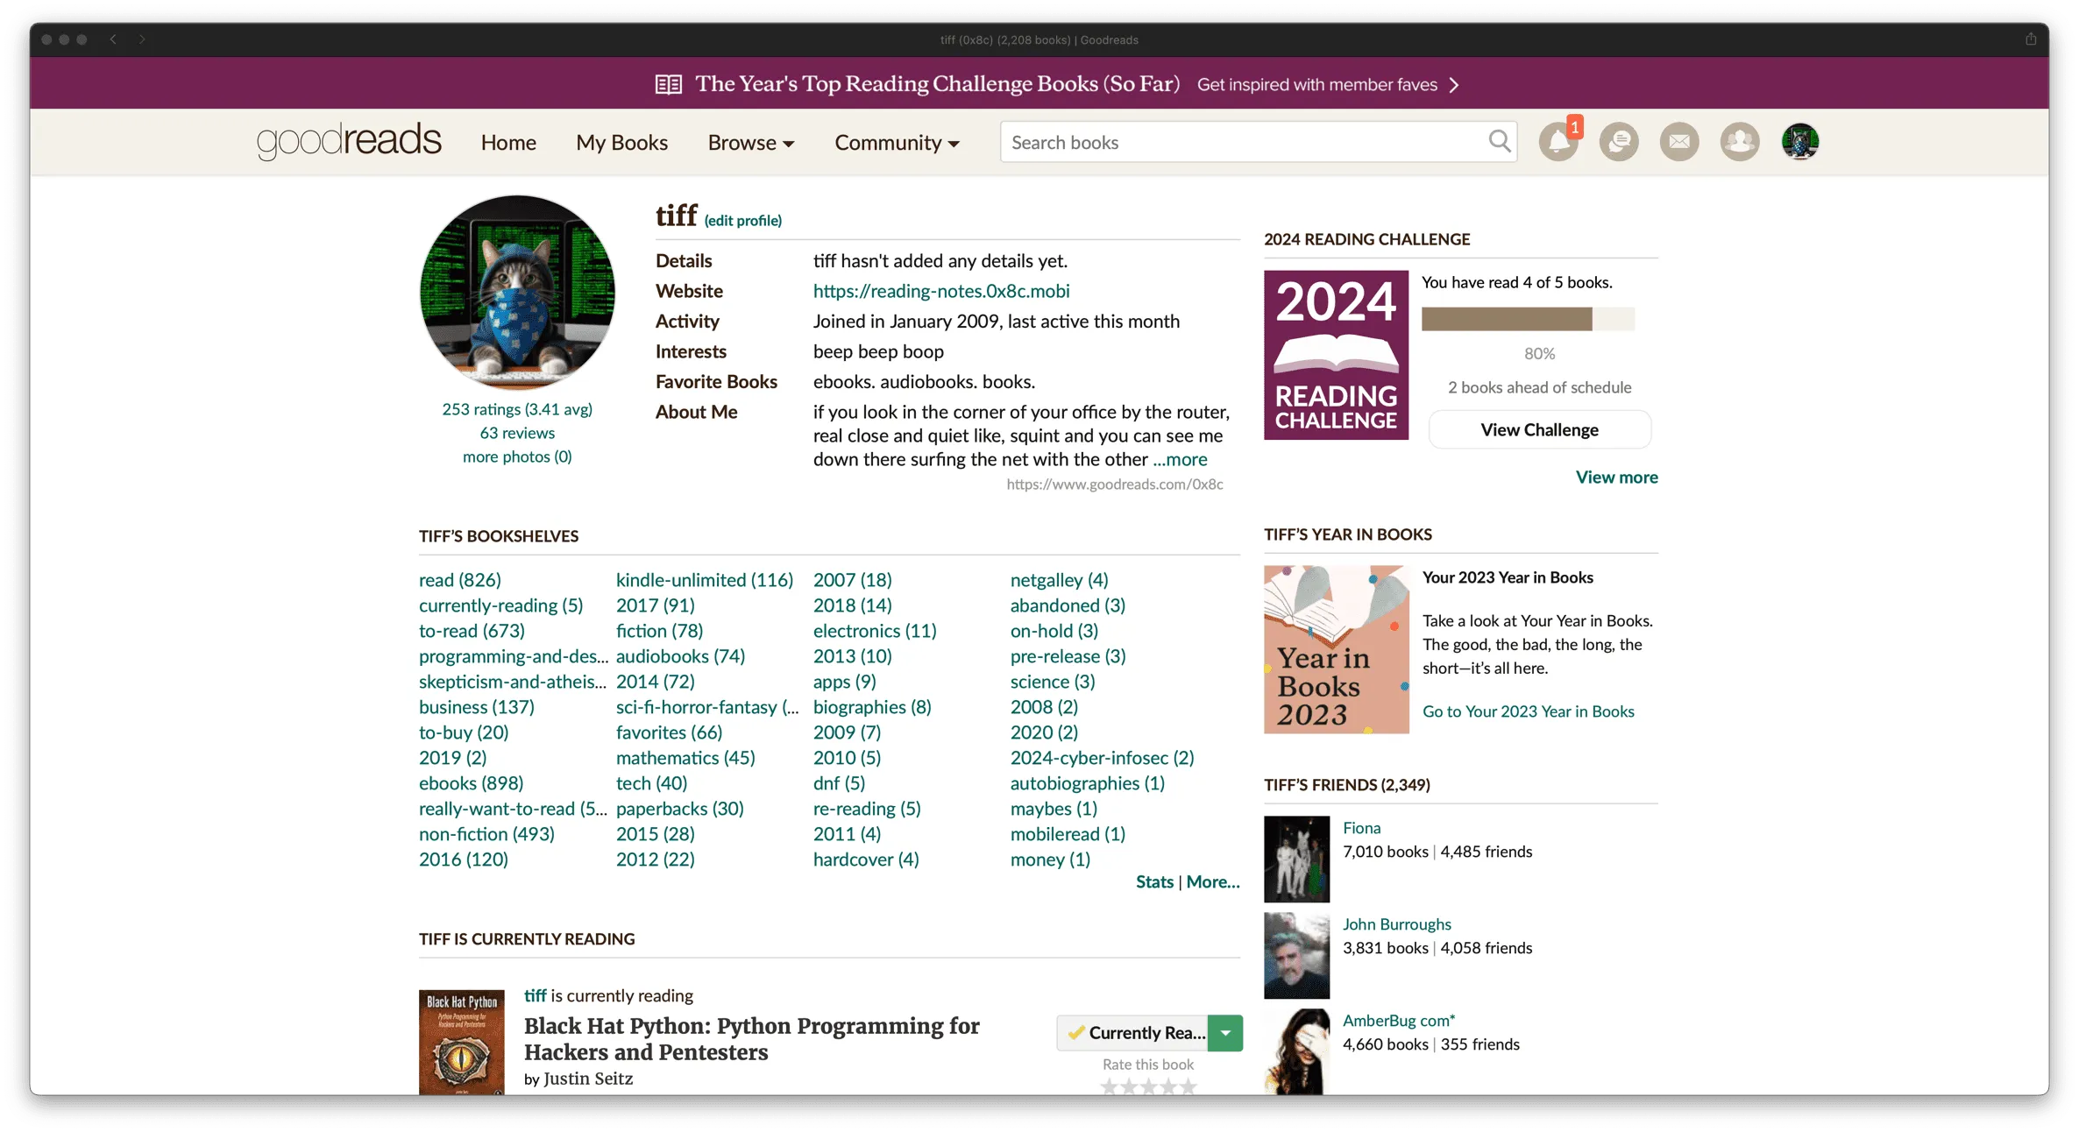This screenshot has height=1132, width=2079.
Task: Open the green shelf dropdown arrow
Action: pos(1225,1033)
